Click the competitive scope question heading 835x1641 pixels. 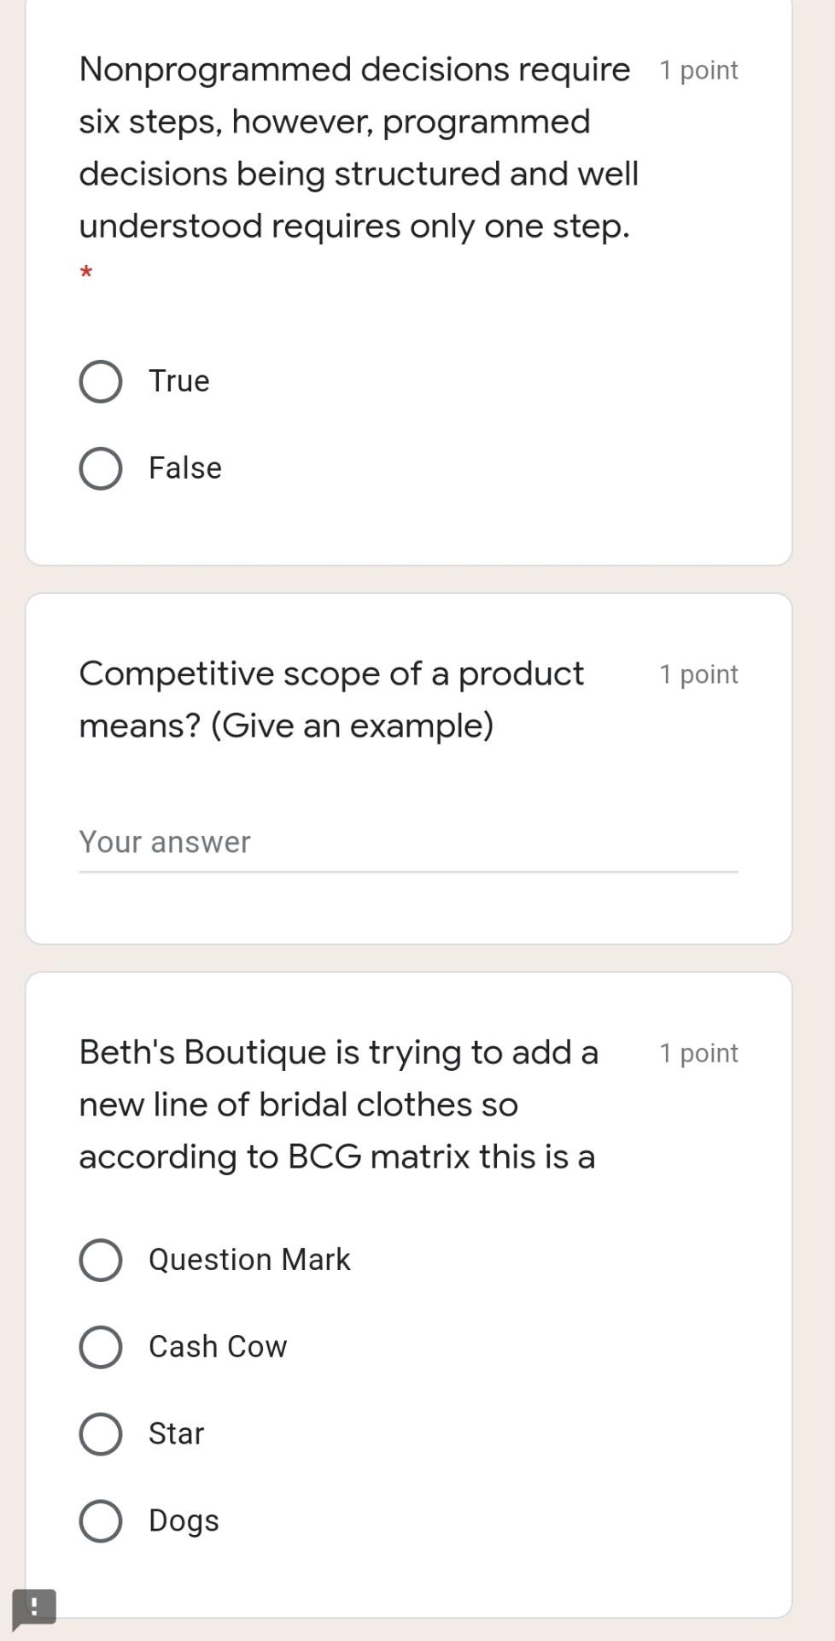333,699
